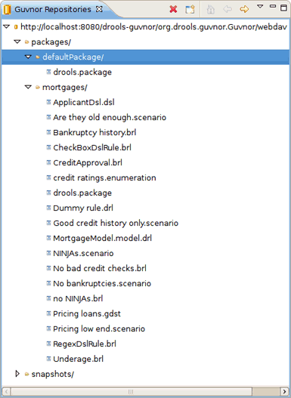Click file icon beside MortgageModel.model.drl

(48, 238)
